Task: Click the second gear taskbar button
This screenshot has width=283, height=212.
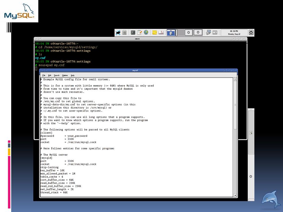Action: pos(198,33)
